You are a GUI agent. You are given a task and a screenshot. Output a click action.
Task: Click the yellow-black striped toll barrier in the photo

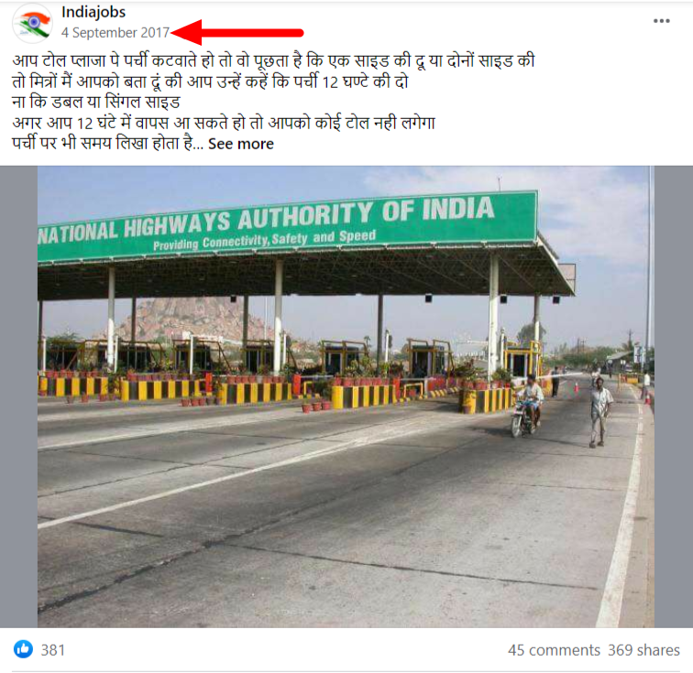[362, 396]
